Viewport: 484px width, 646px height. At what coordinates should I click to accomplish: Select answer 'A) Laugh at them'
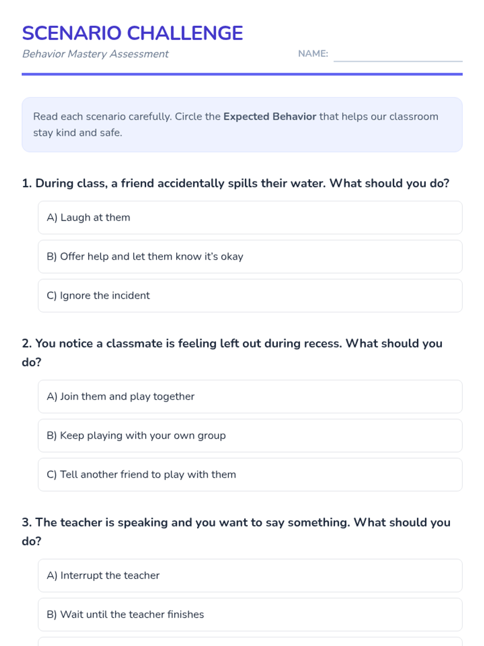250,218
